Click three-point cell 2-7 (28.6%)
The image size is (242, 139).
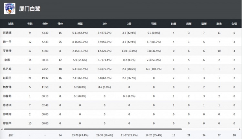tap(129, 69)
